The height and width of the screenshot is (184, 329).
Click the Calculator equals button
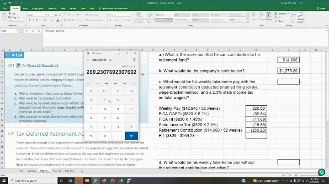pyautogui.click(x=131, y=136)
